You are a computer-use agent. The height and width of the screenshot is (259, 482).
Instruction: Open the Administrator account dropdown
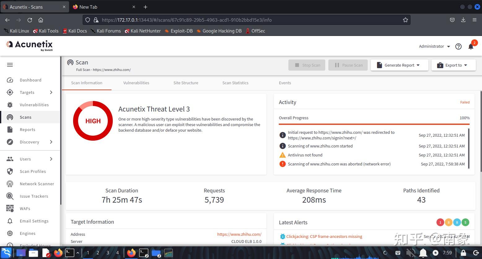434,46
